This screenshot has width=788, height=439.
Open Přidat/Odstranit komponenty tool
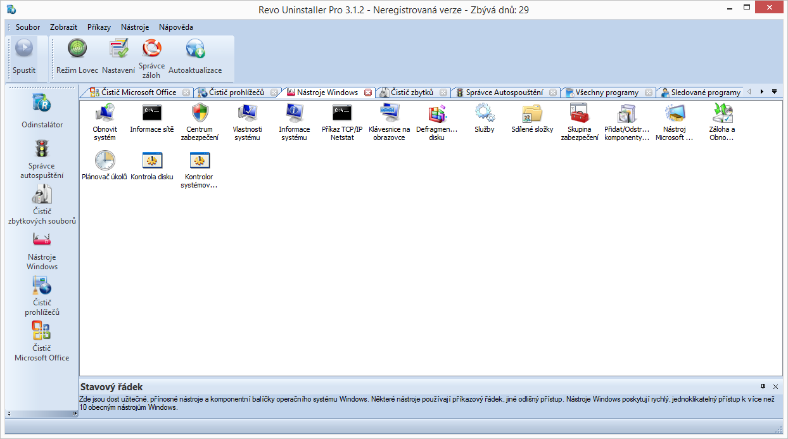(x=627, y=122)
